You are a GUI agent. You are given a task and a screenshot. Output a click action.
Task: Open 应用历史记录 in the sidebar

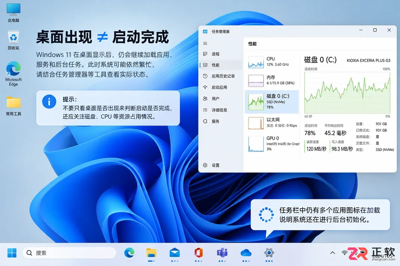click(221, 76)
